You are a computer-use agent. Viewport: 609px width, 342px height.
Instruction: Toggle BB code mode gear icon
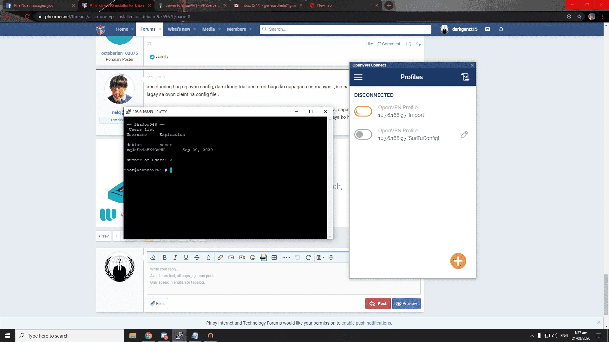(x=331, y=257)
